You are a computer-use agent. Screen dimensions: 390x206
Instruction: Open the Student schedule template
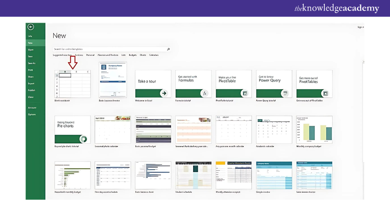click(193, 175)
